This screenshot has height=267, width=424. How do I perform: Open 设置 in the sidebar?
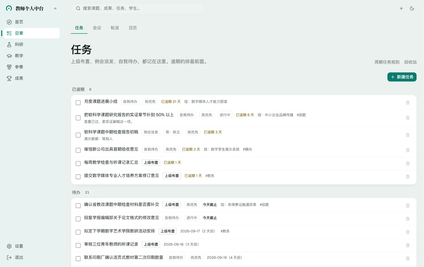[32, 246]
